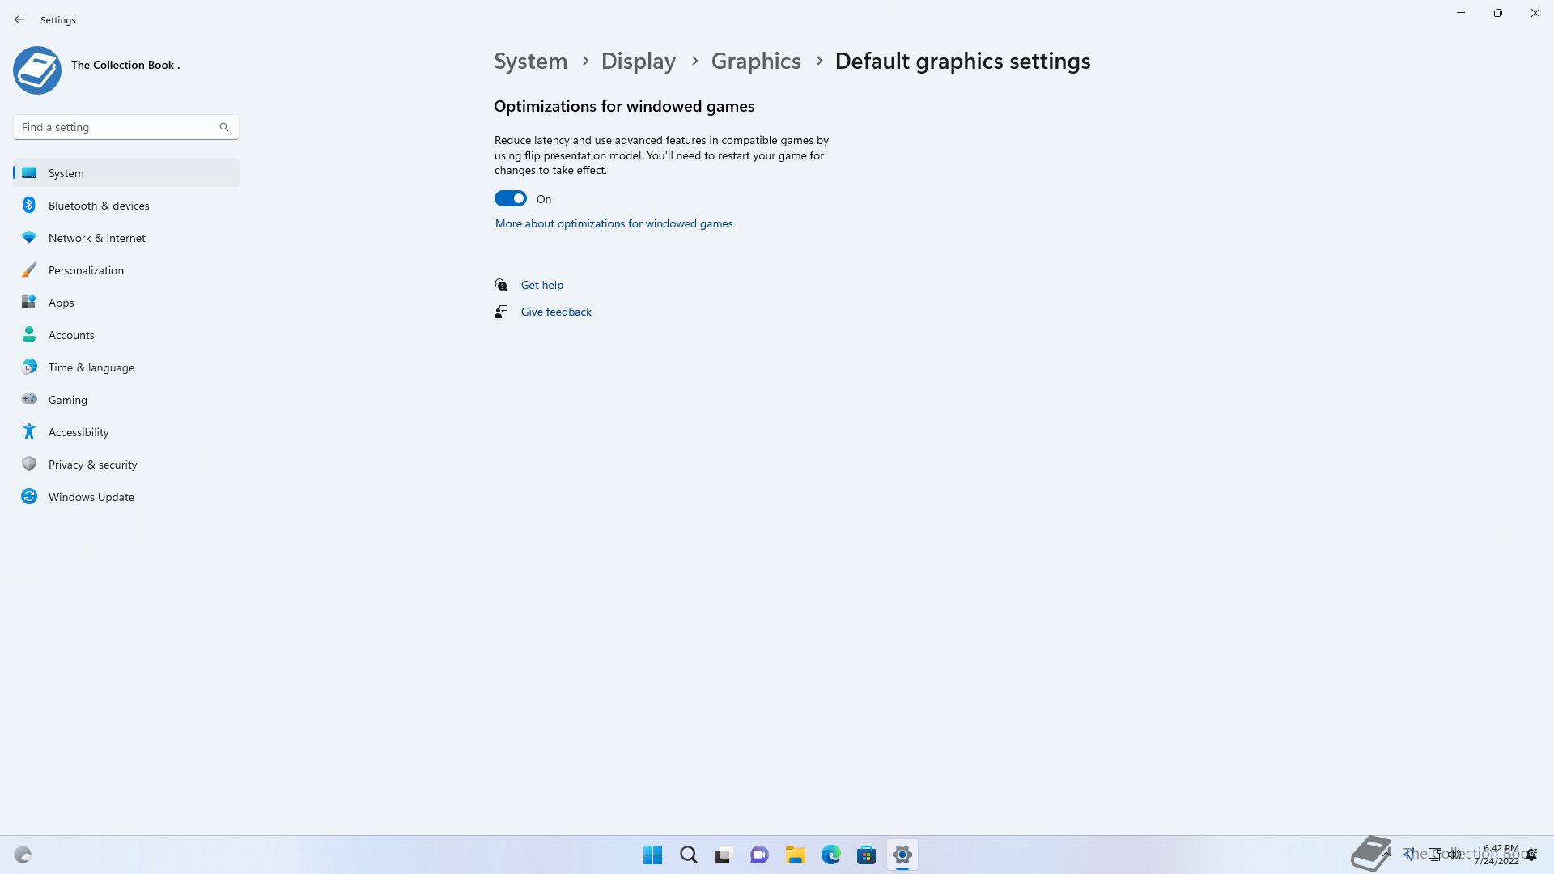This screenshot has height=874, width=1554.
Task: Open Microsoft Store from taskbar
Action: pos(866,855)
